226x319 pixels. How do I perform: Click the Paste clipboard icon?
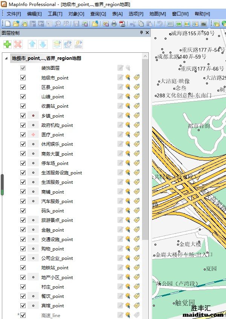coord(149,24)
